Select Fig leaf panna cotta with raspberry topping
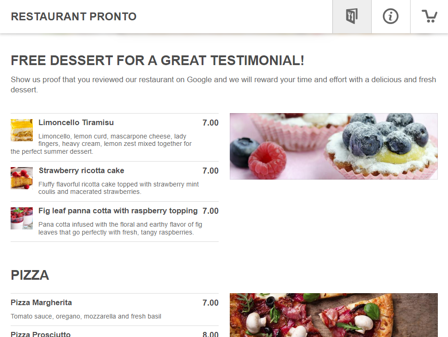Viewport: 448px width, 337px height. point(118,211)
